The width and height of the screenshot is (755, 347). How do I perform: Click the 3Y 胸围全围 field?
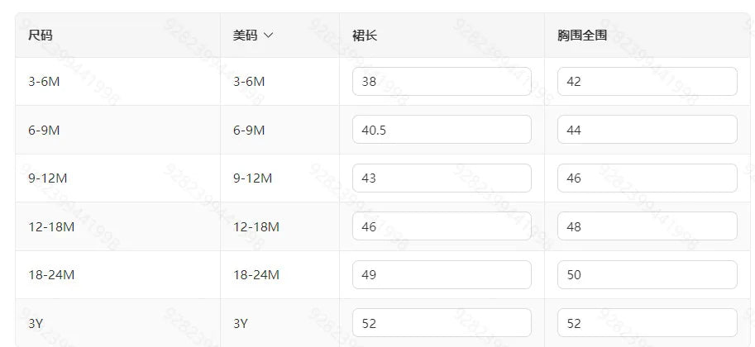647,323
